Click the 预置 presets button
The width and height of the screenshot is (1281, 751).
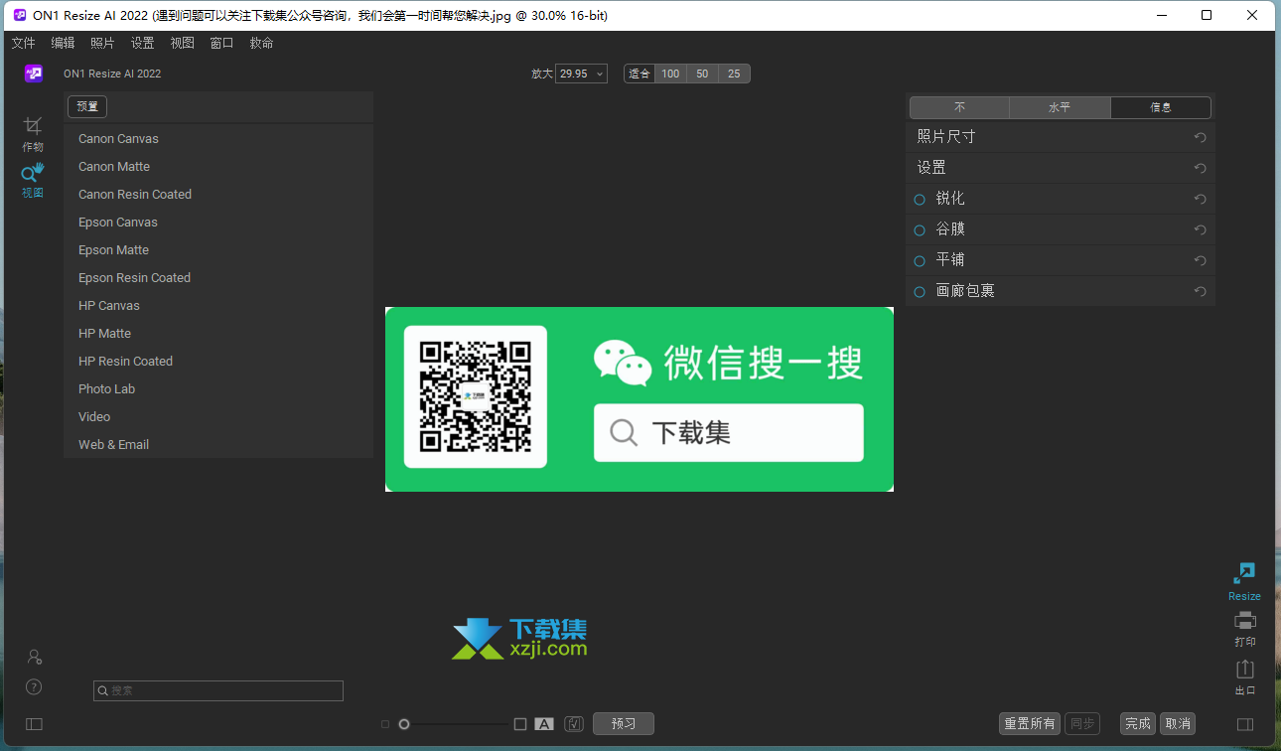tap(87, 106)
